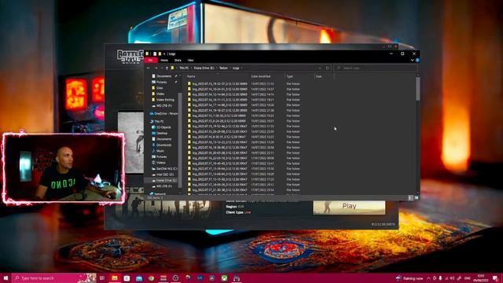Refresh the Logs folder view
The height and width of the screenshot is (283, 503).
(x=327, y=68)
